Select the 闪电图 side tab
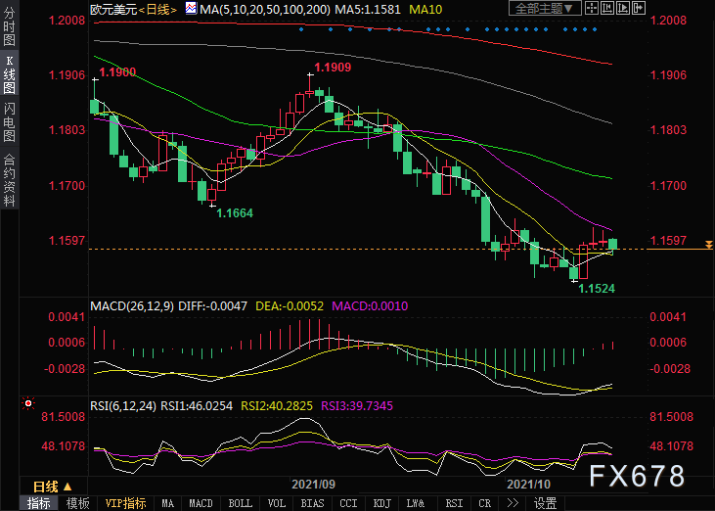 (9, 121)
